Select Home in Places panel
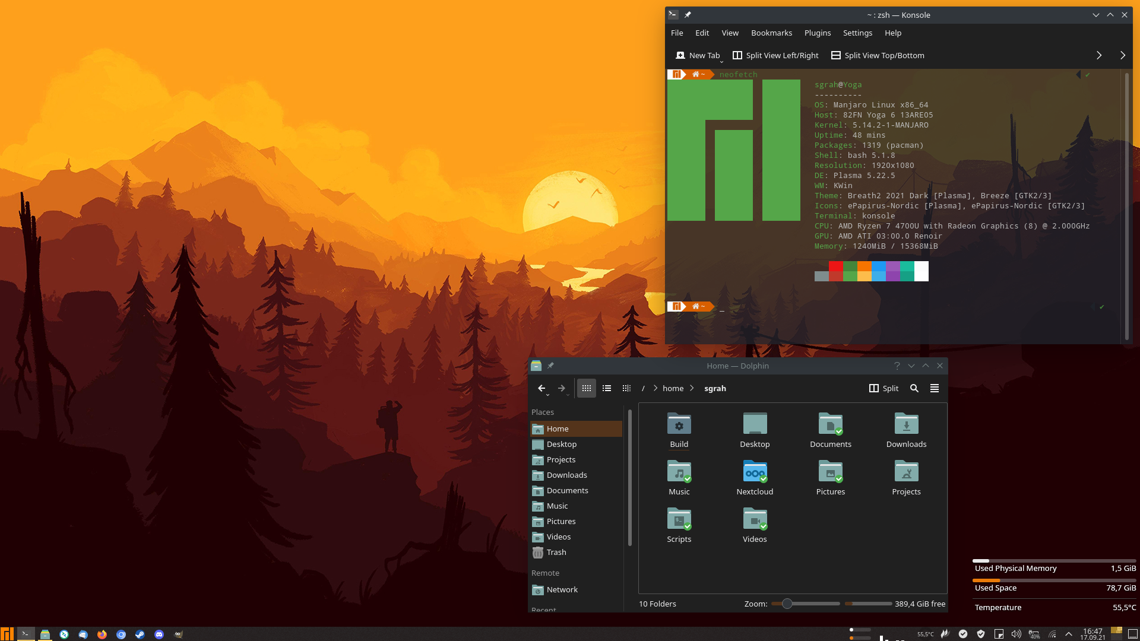The image size is (1140, 641). click(x=576, y=429)
